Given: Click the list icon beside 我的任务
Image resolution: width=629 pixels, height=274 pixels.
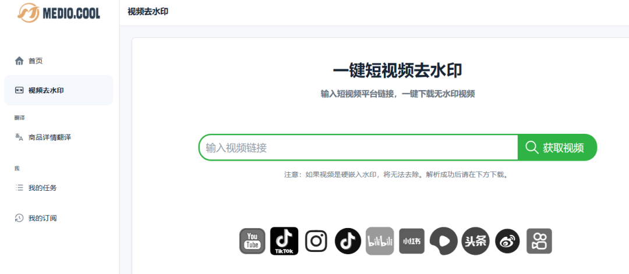Looking at the screenshot, I should coord(19,187).
